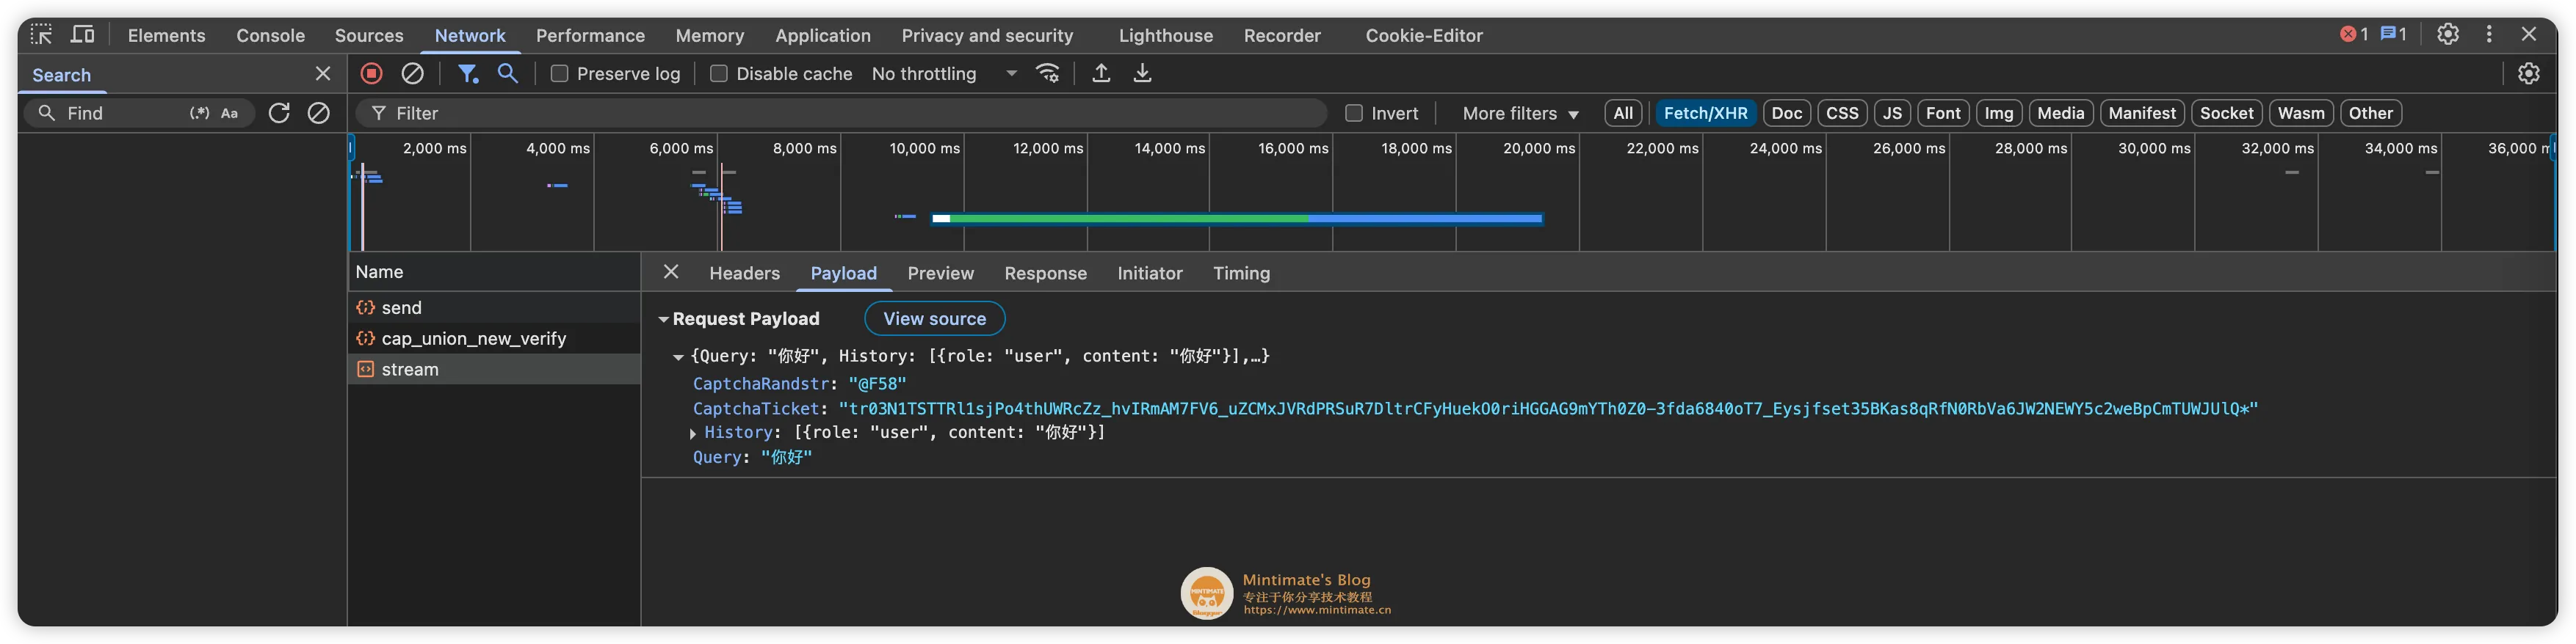Open DevTools settings gear
Image resolution: width=2576 pixels, height=644 pixels.
click(2448, 34)
